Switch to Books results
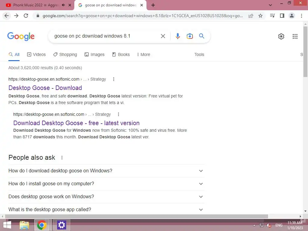This screenshot has height=231, width=308. [121, 55]
